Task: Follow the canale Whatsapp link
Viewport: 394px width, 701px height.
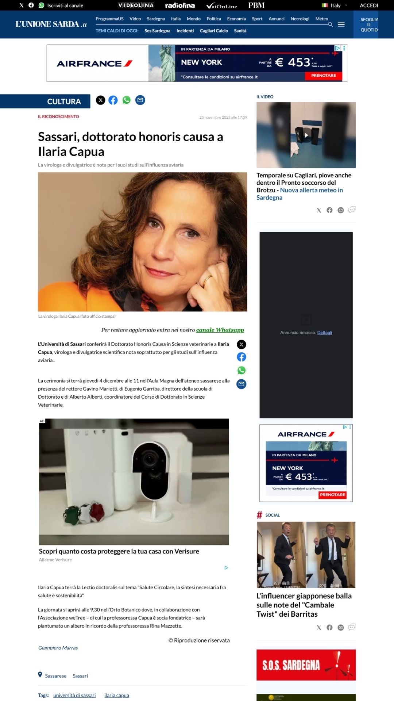Action: tap(220, 330)
